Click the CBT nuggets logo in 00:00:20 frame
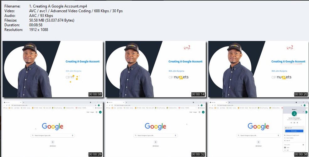The width and height of the screenshot is (309, 157). pos(281,77)
